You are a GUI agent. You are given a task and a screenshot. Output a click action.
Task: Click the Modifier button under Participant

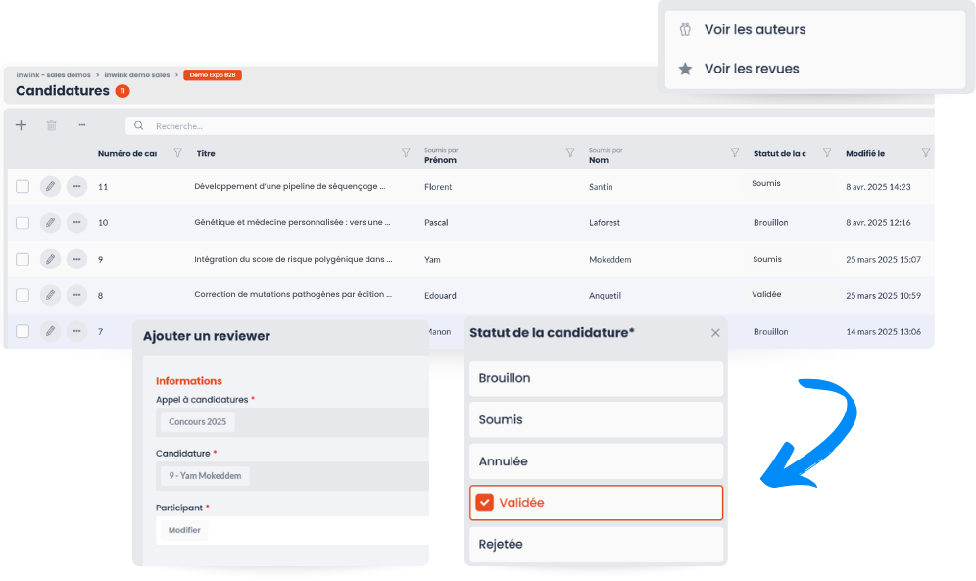[x=184, y=530]
